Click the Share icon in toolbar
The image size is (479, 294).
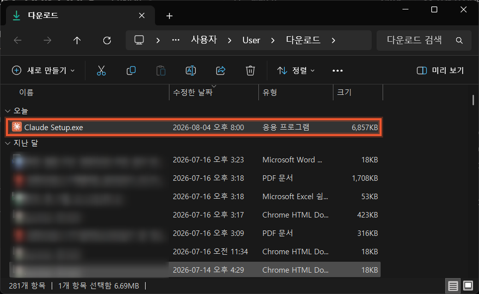pyautogui.click(x=221, y=71)
